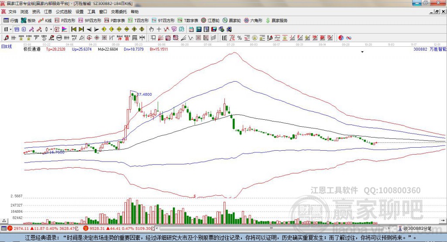447x242 pixels.
Task: Click the right arrow beside volume pane
Action: (443, 221)
